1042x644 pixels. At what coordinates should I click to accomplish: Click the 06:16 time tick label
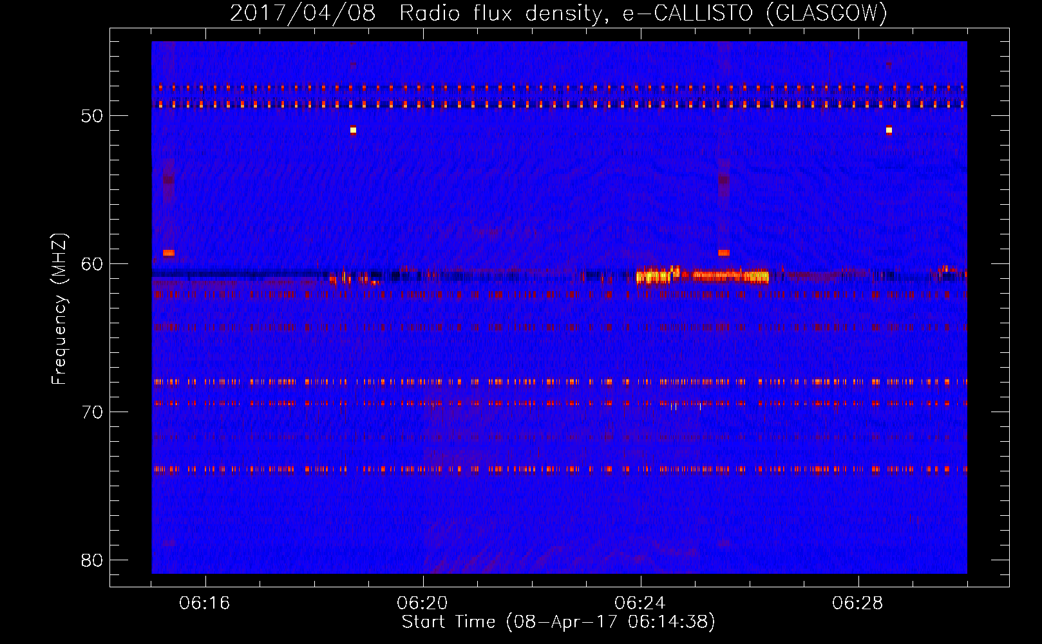pos(204,603)
